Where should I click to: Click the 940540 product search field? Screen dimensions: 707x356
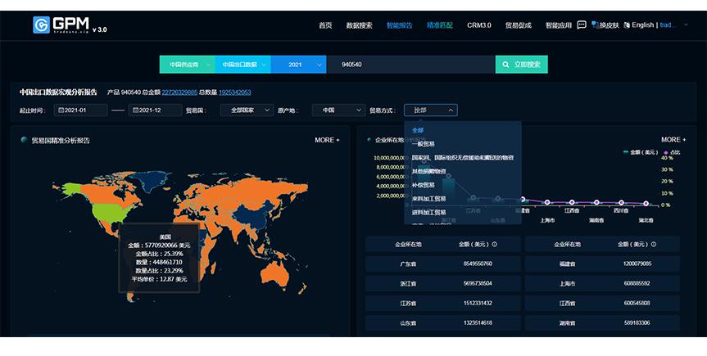coord(410,65)
